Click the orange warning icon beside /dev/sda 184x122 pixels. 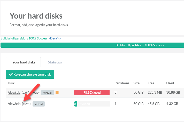[57, 93]
